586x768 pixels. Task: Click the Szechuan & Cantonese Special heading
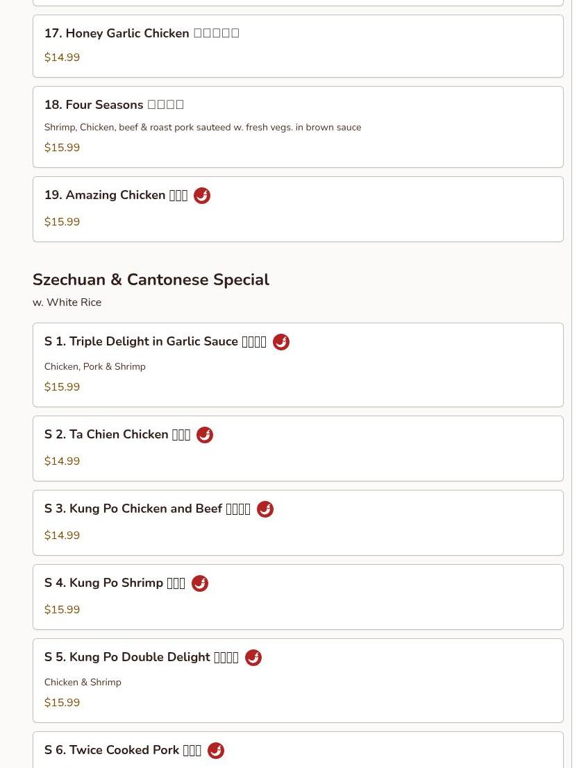pyautogui.click(x=151, y=280)
